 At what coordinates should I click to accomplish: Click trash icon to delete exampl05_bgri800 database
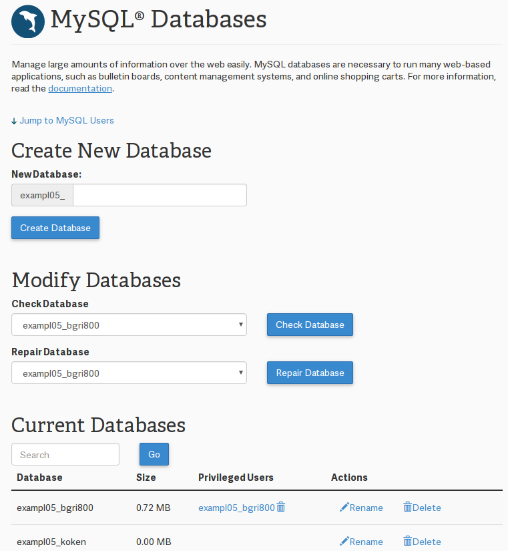[407, 508]
